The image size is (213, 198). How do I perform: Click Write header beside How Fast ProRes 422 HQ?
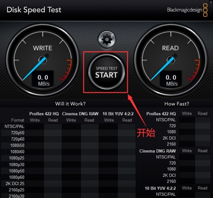187,113
